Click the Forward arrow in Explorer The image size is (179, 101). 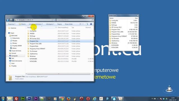[x=11, y=20]
